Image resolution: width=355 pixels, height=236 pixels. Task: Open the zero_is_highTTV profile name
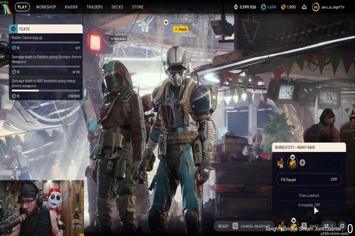(333, 7)
